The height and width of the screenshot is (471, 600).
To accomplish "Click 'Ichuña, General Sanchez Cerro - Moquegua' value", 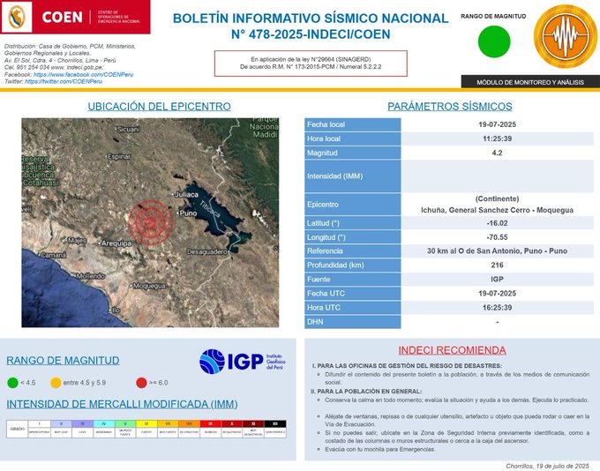I will coord(497,210).
